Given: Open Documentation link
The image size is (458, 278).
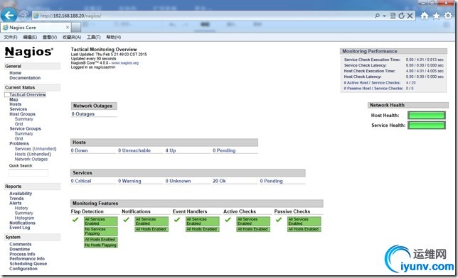Looking at the screenshot, I should [25, 78].
